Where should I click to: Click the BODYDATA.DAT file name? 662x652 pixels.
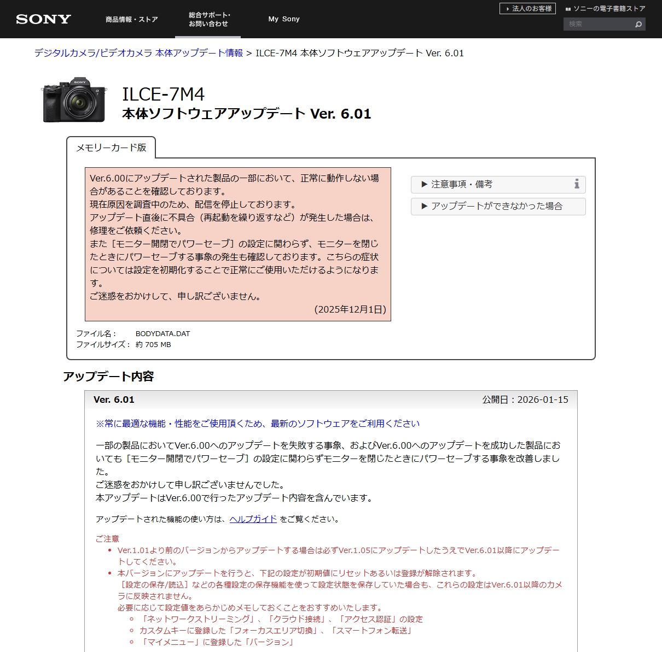[x=162, y=334]
